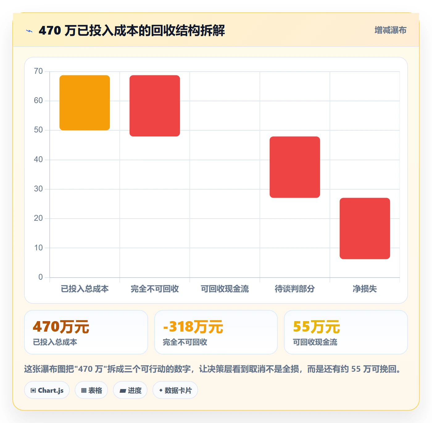Image resolution: width=432 pixels, height=423 pixels.
Task: Click the 0 tick on the y-axis
Action: pyautogui.click(x=40, y=277)
